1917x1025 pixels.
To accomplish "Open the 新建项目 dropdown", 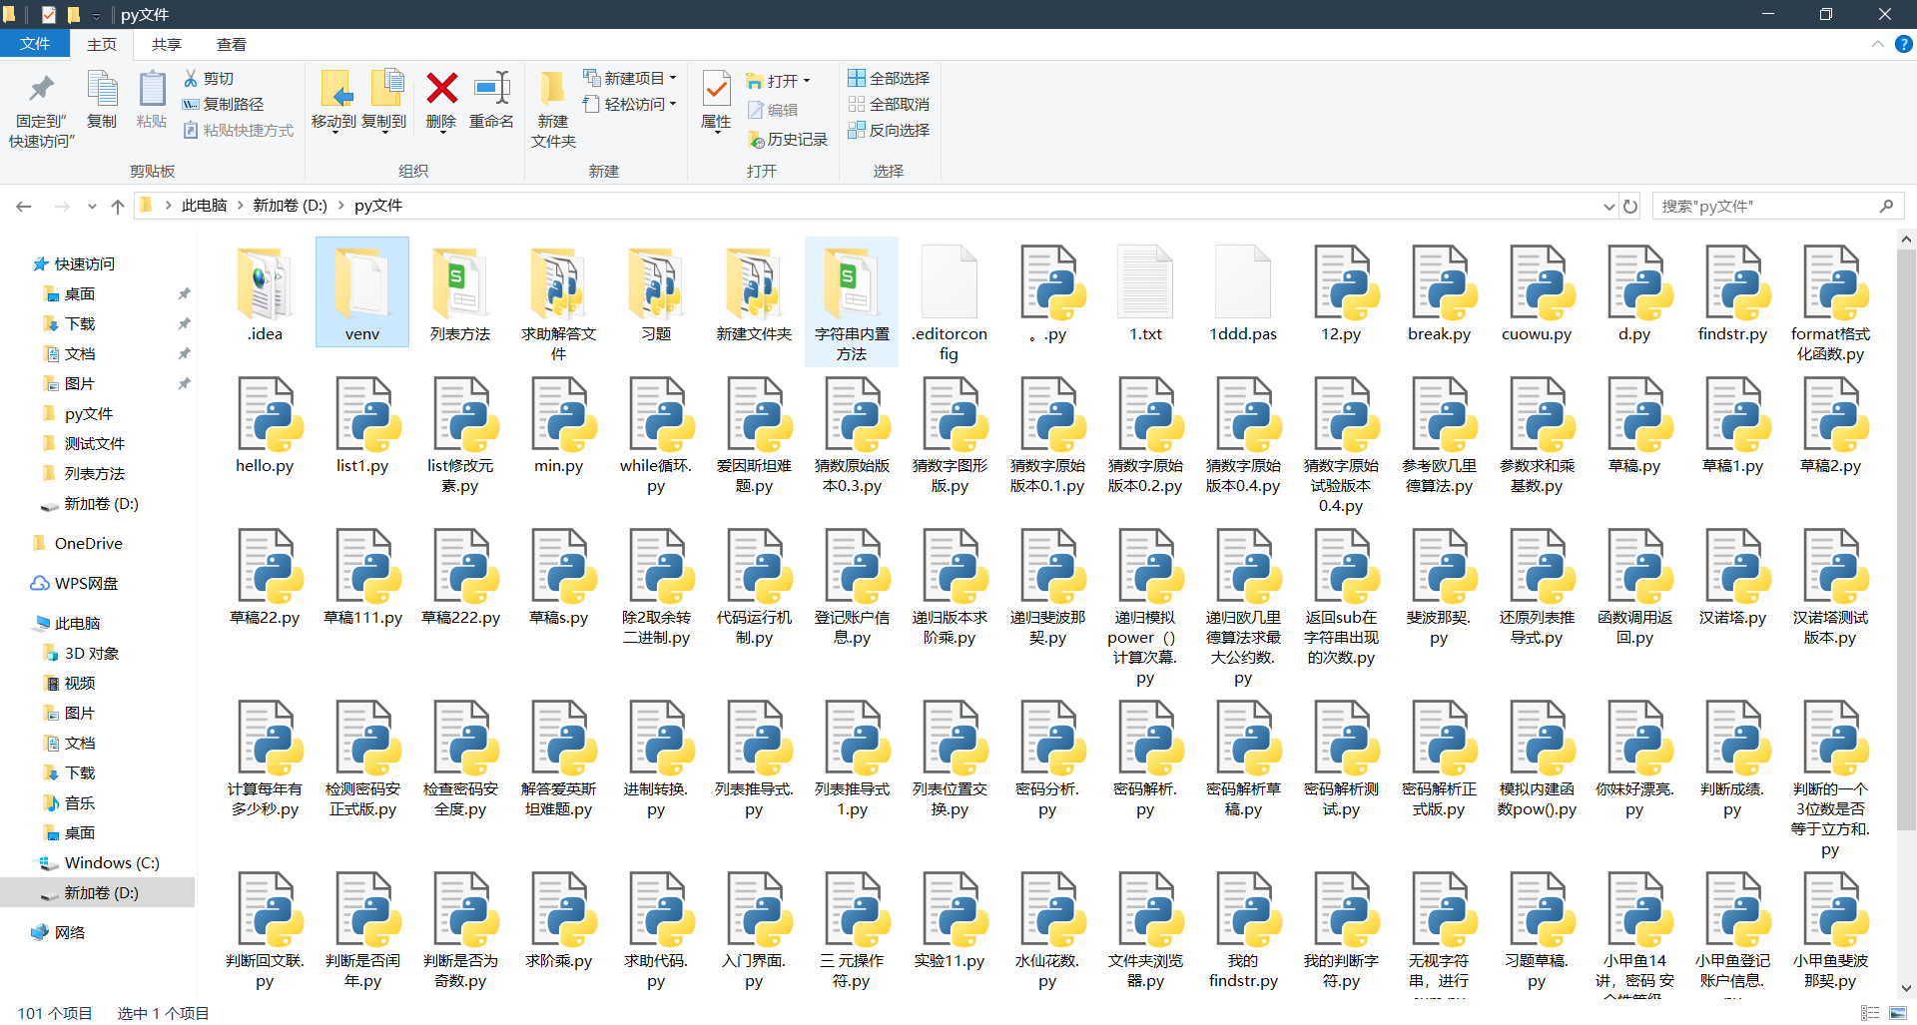I will pos(630,78).
